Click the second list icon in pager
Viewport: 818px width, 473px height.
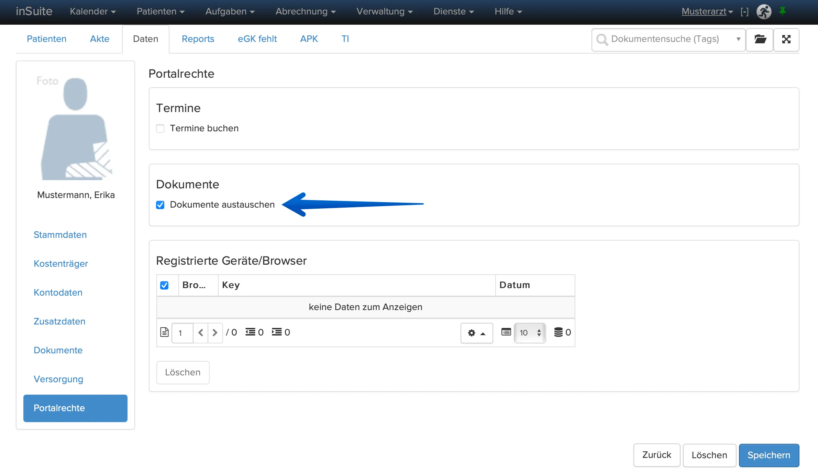point(277,332)
